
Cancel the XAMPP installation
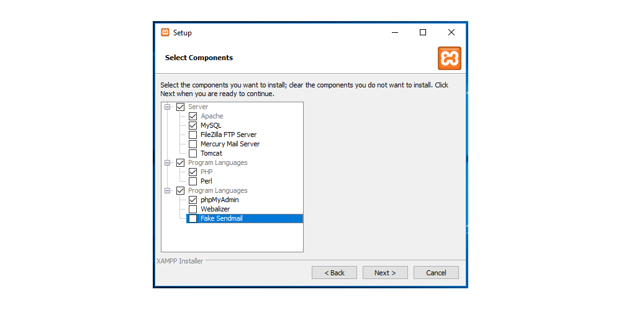(x=436, y=273)
